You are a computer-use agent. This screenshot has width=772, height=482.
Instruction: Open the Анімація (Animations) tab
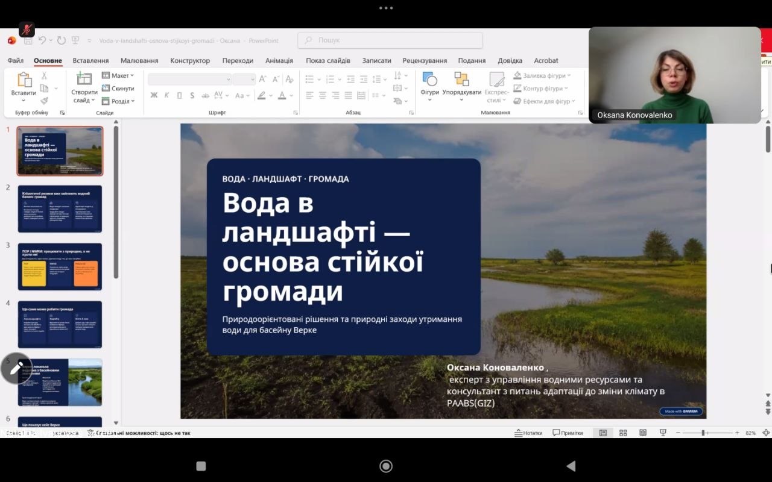coord(279,60)
